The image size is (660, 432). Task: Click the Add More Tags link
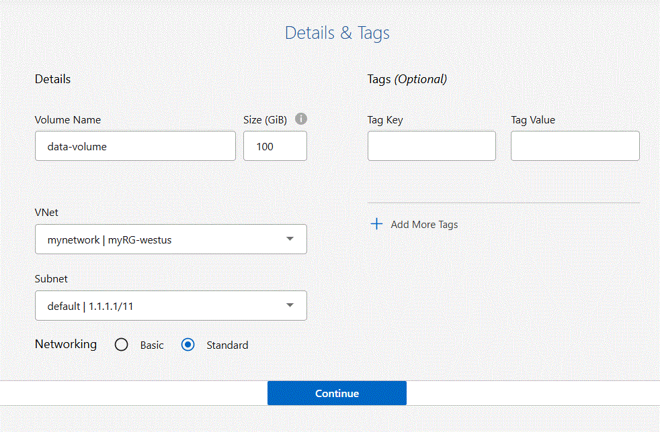point(422,224)
